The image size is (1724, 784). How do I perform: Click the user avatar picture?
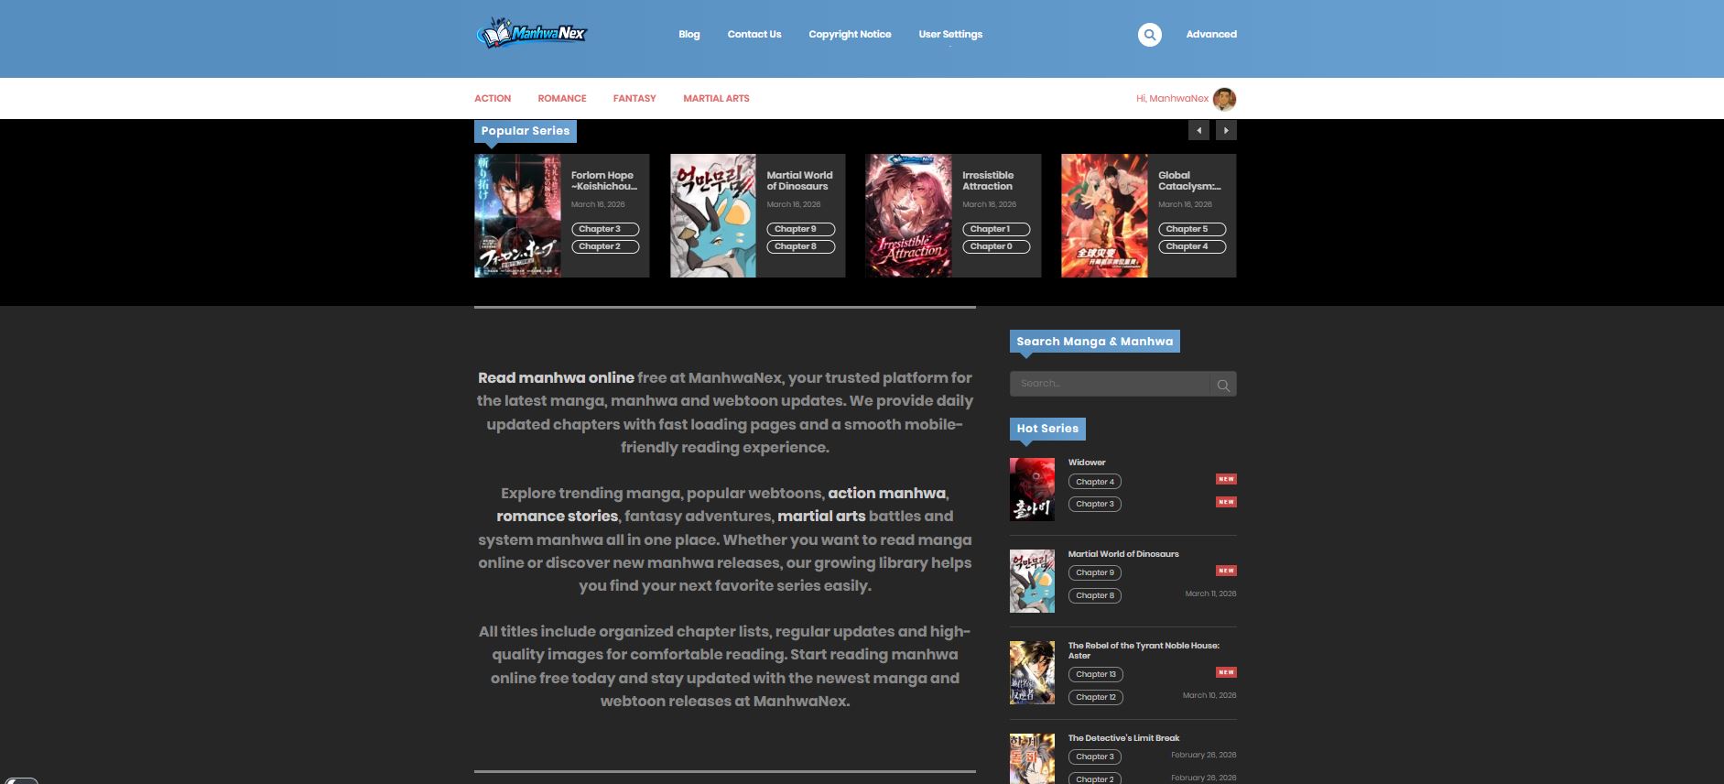1224,99
